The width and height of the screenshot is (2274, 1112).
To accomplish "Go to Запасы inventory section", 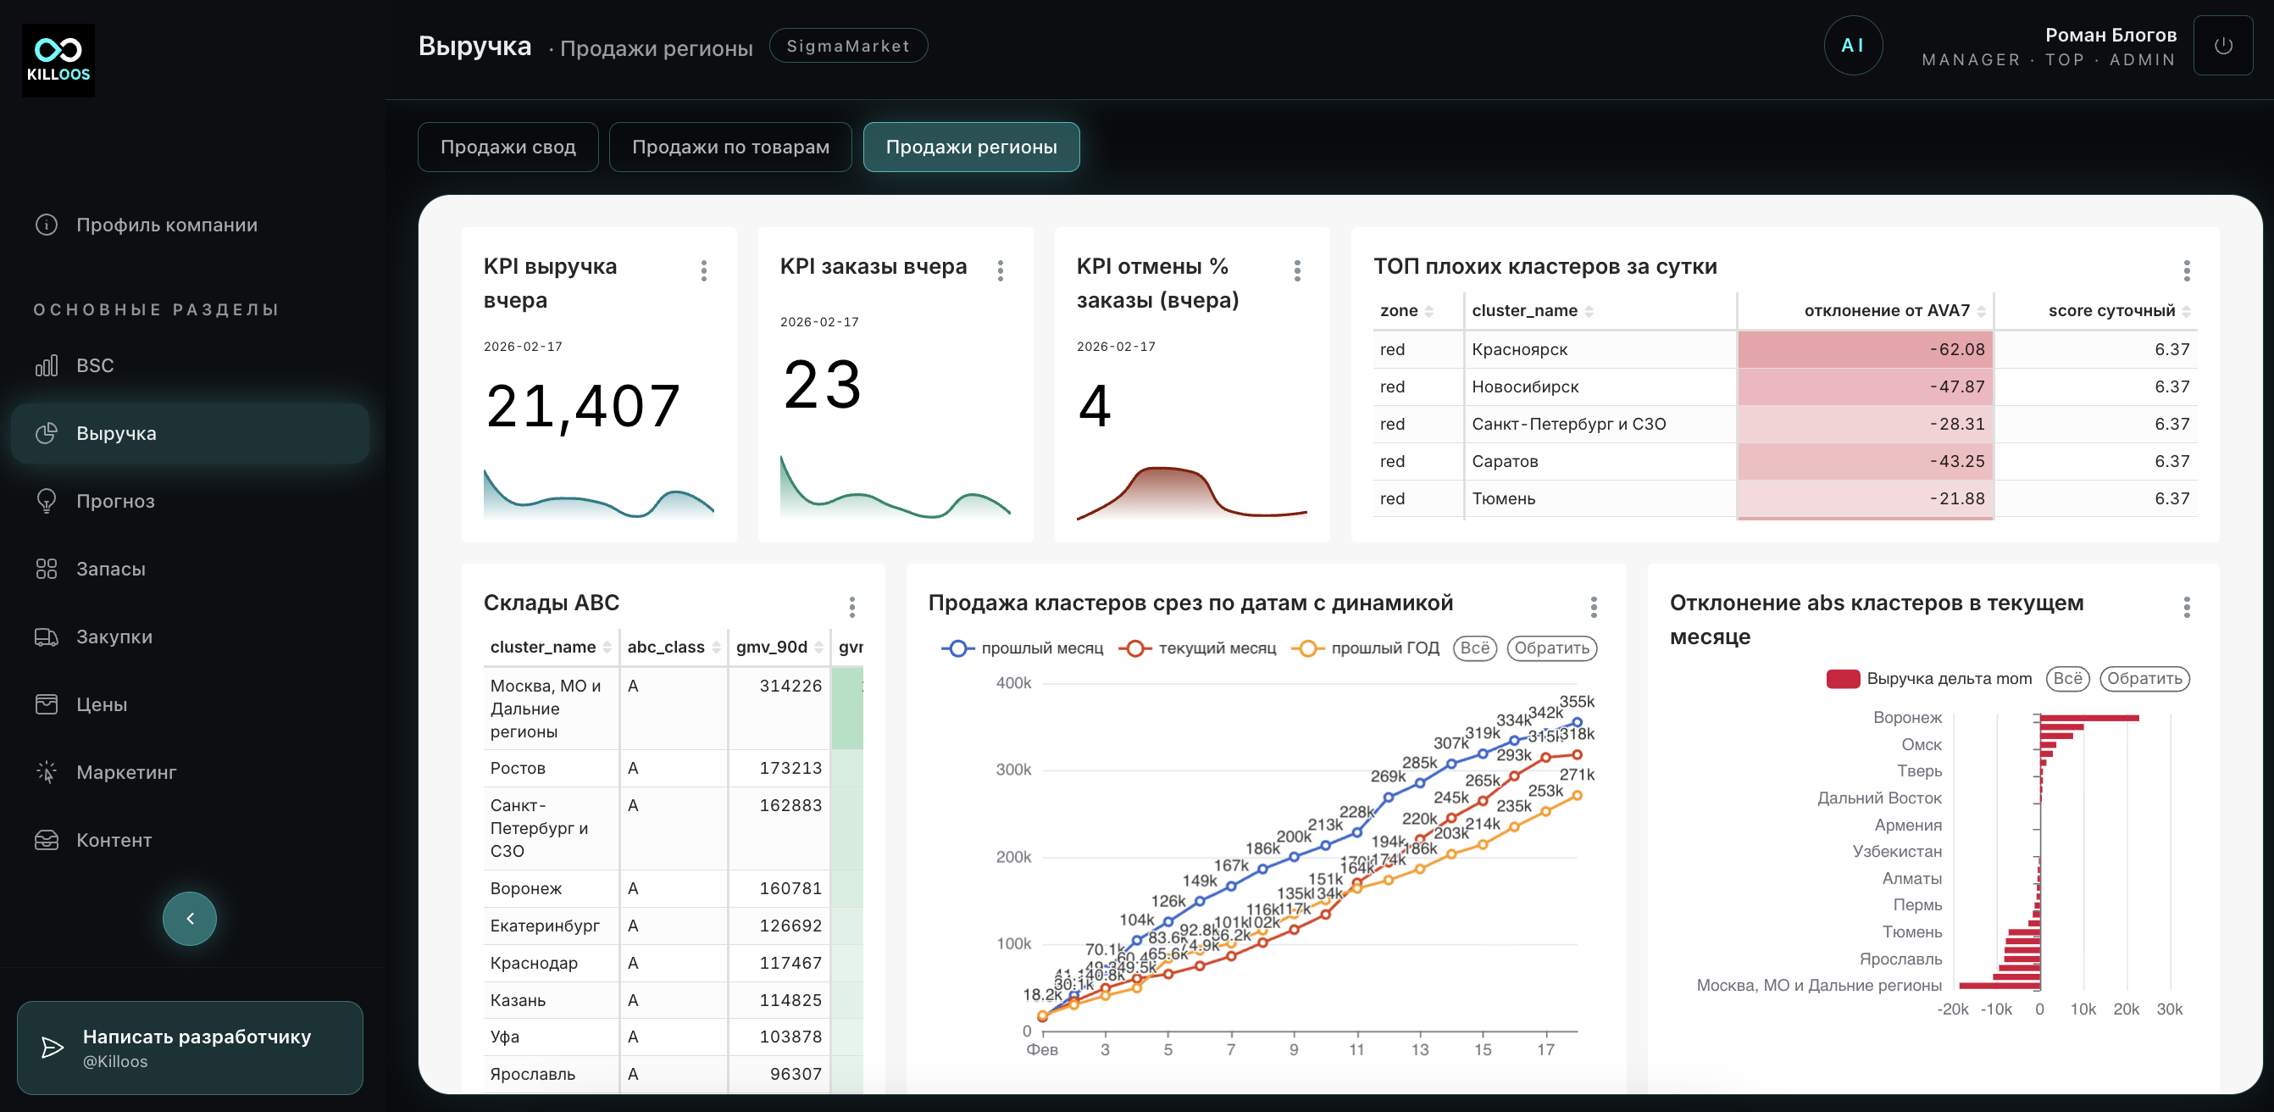I will [x=110, y=570].
